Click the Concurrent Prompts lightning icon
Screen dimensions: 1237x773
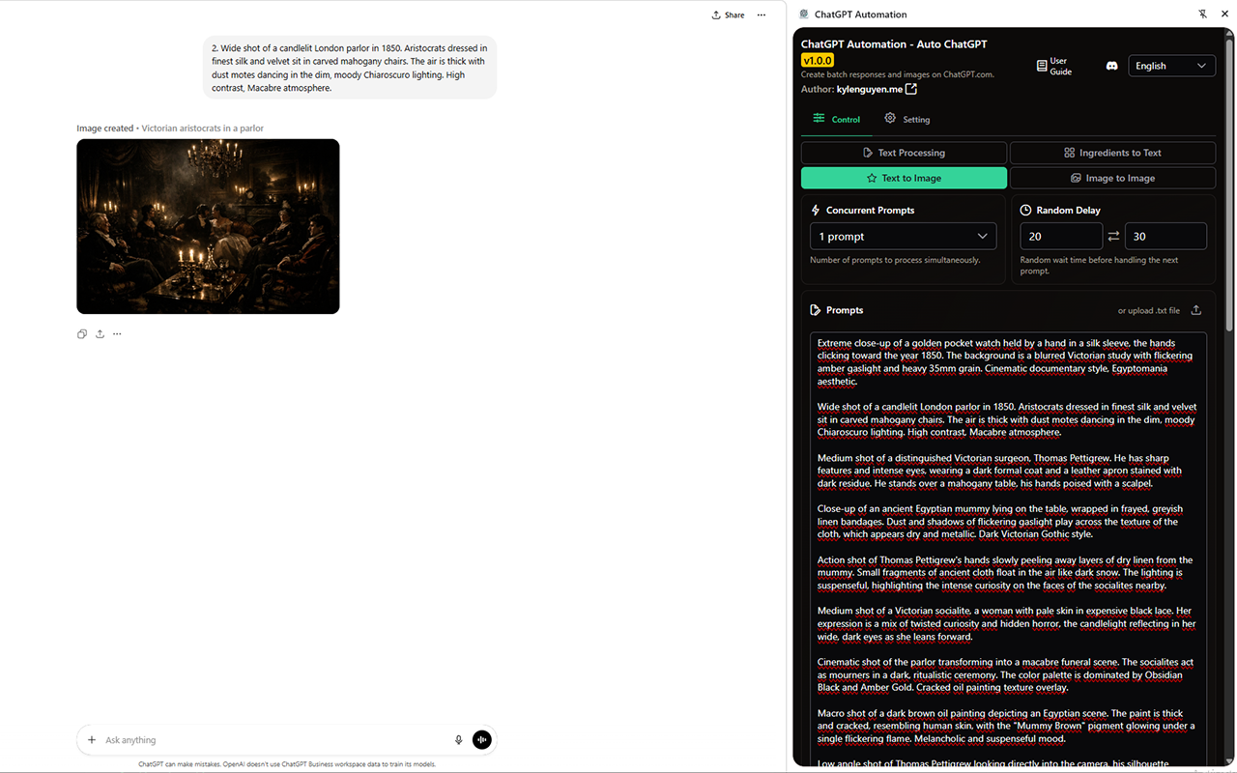click(816, 210)
